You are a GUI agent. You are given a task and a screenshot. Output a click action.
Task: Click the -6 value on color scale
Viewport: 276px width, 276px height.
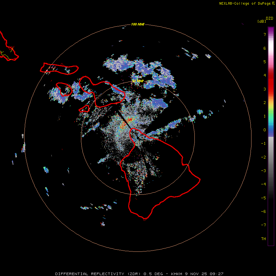click(x=263, y=212)
